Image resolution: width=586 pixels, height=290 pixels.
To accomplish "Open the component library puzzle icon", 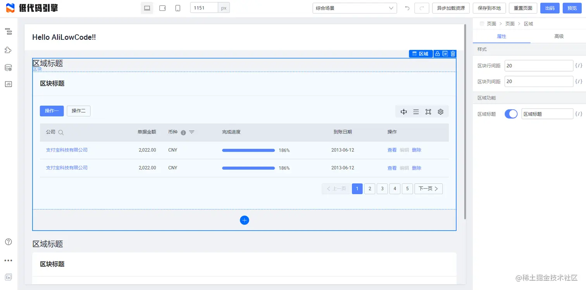I will (8, 50).
